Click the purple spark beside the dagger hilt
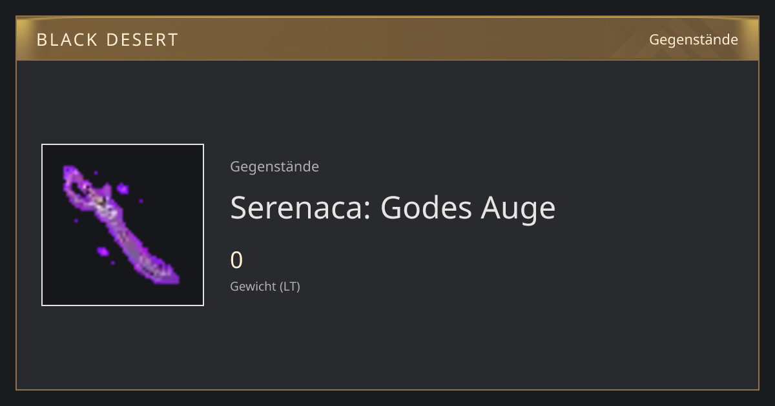The height and width of the screenshot is (406, 775). [123, 189]
